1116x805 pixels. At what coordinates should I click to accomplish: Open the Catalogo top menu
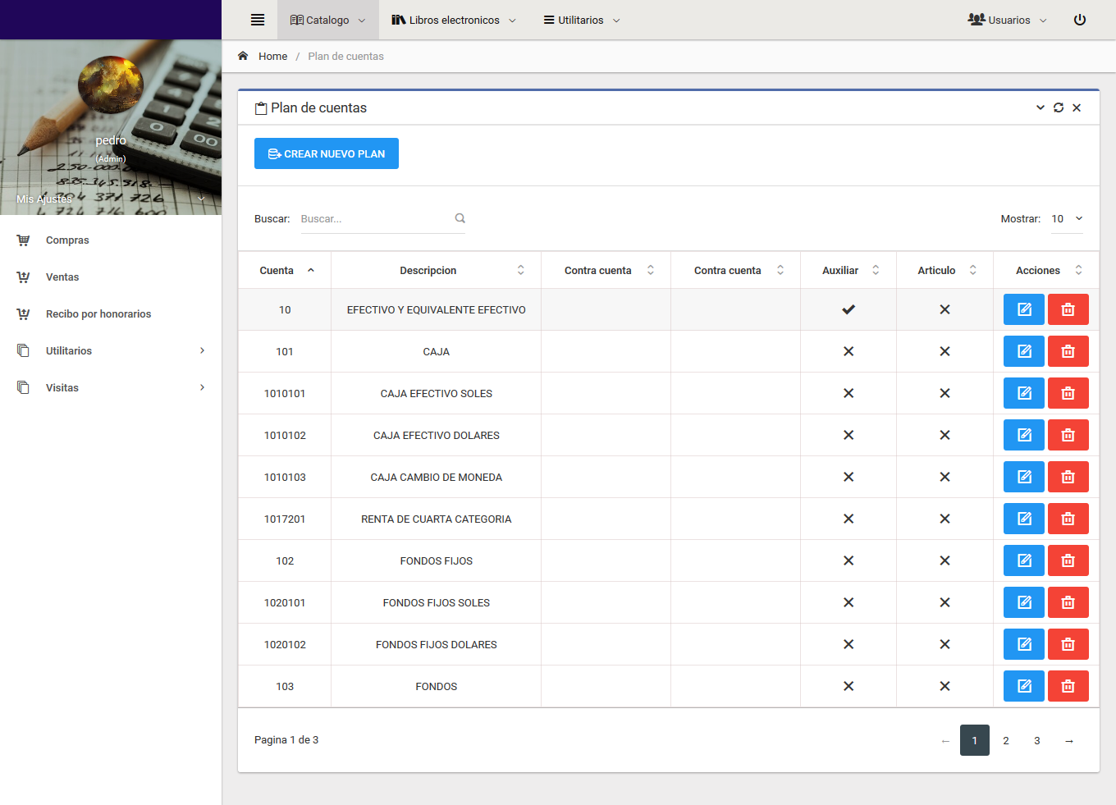[327, 20]
